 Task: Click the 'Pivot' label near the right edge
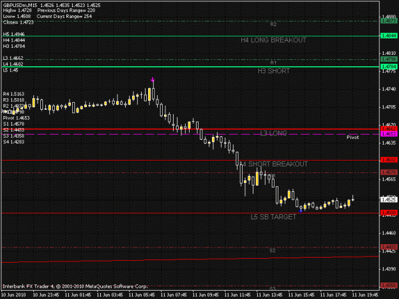pyautogui.click(x=352, y=138)
